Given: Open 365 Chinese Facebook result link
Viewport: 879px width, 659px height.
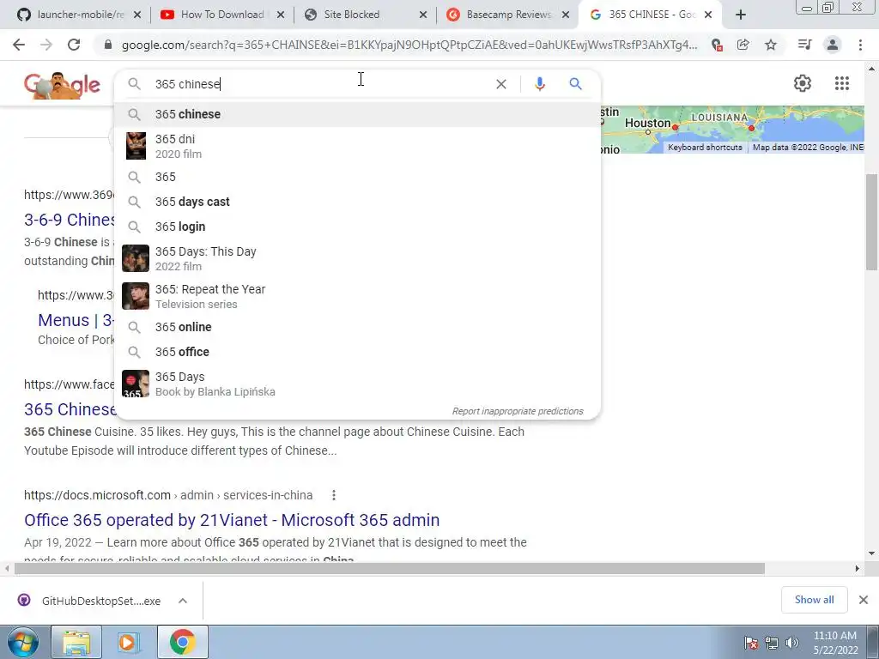Looking at the screenshot, I should tap(70, 409).
